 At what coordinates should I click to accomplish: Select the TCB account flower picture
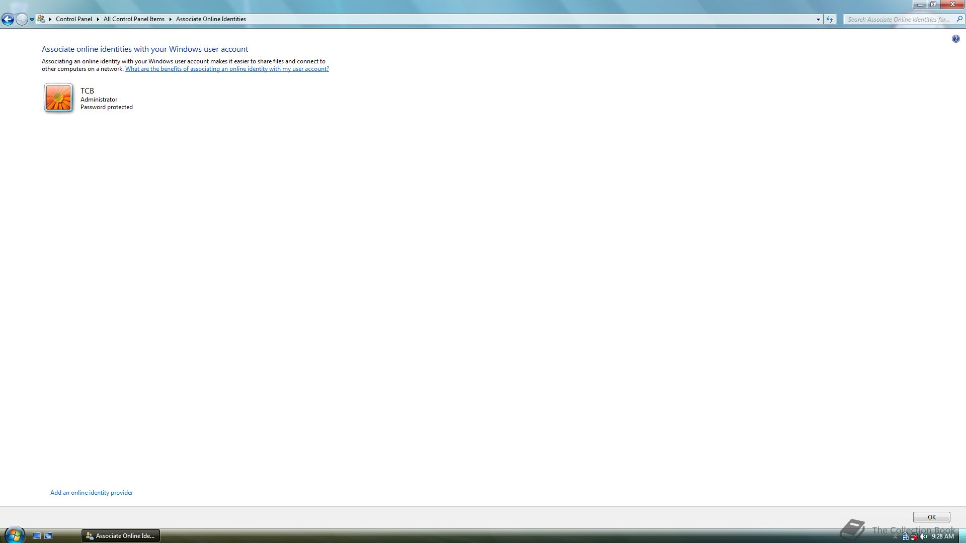(58, 98)
